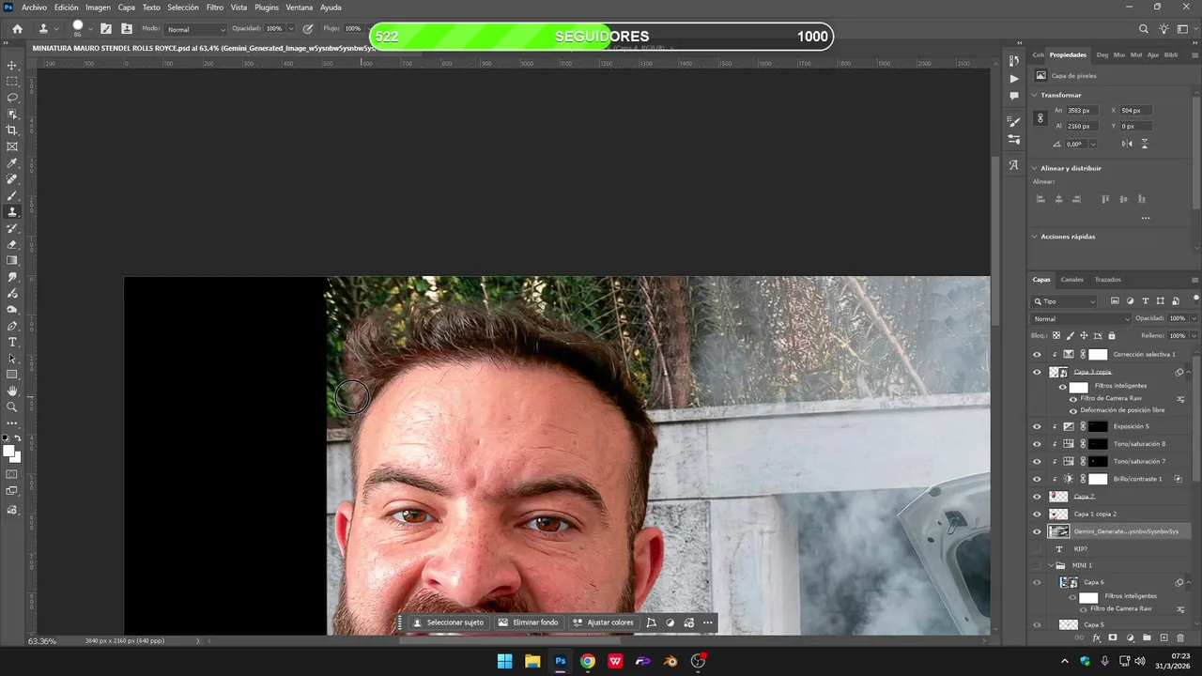The image size is (1202, 676).
Task: Create new group folder icon
Action: click(1147, 638)
